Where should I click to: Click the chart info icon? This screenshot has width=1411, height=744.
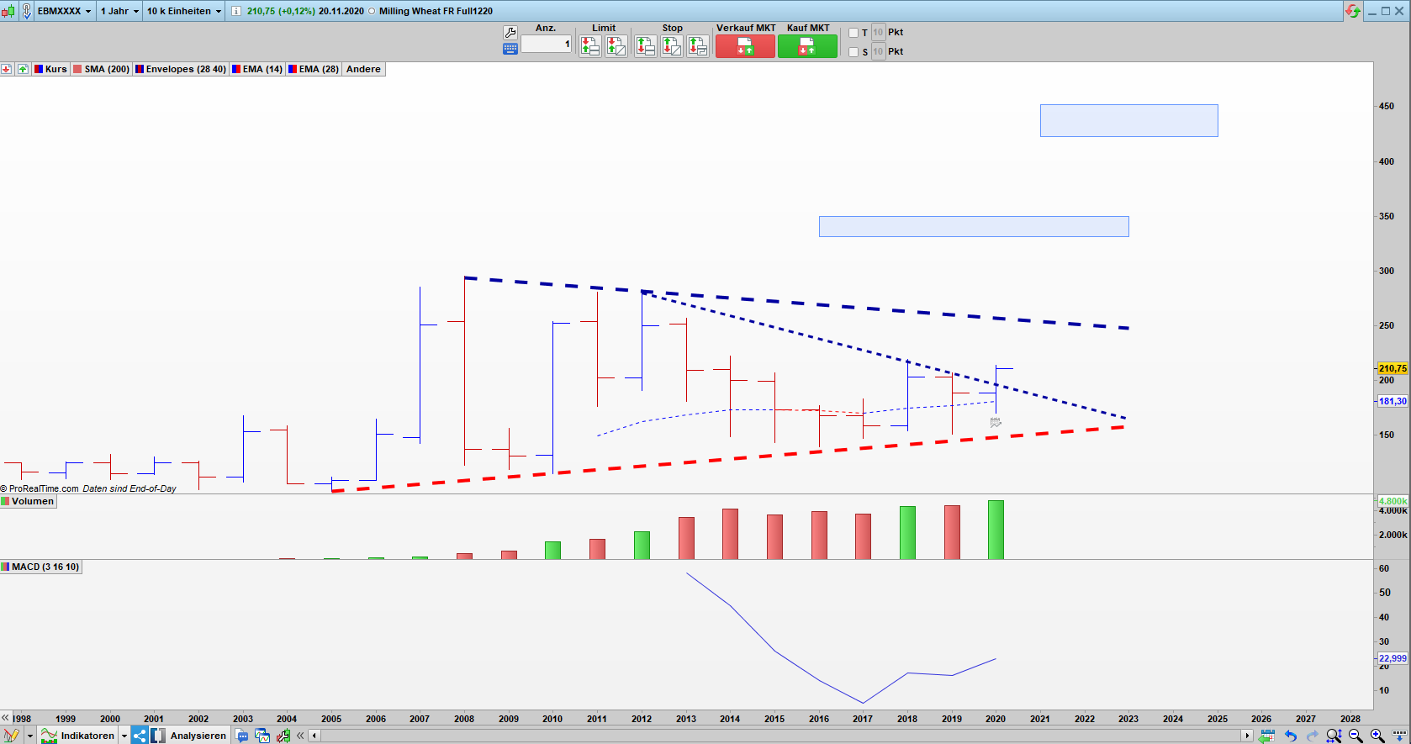pyautogui.click(x=236, y=11)
